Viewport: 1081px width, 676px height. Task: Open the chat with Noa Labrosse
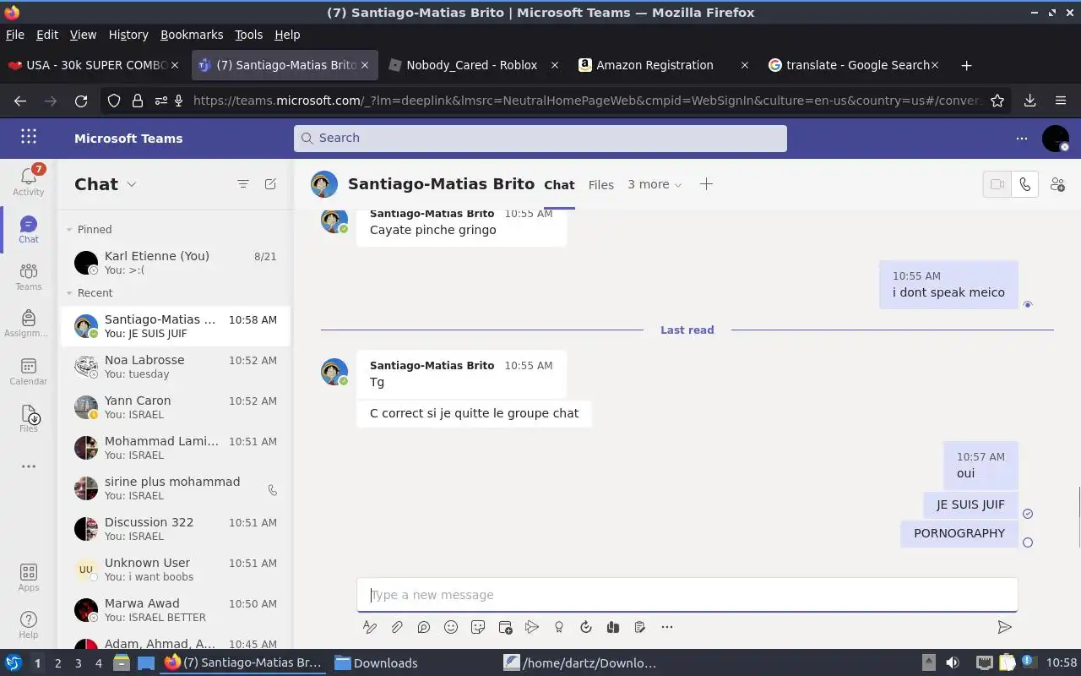[x=175, y=367]
